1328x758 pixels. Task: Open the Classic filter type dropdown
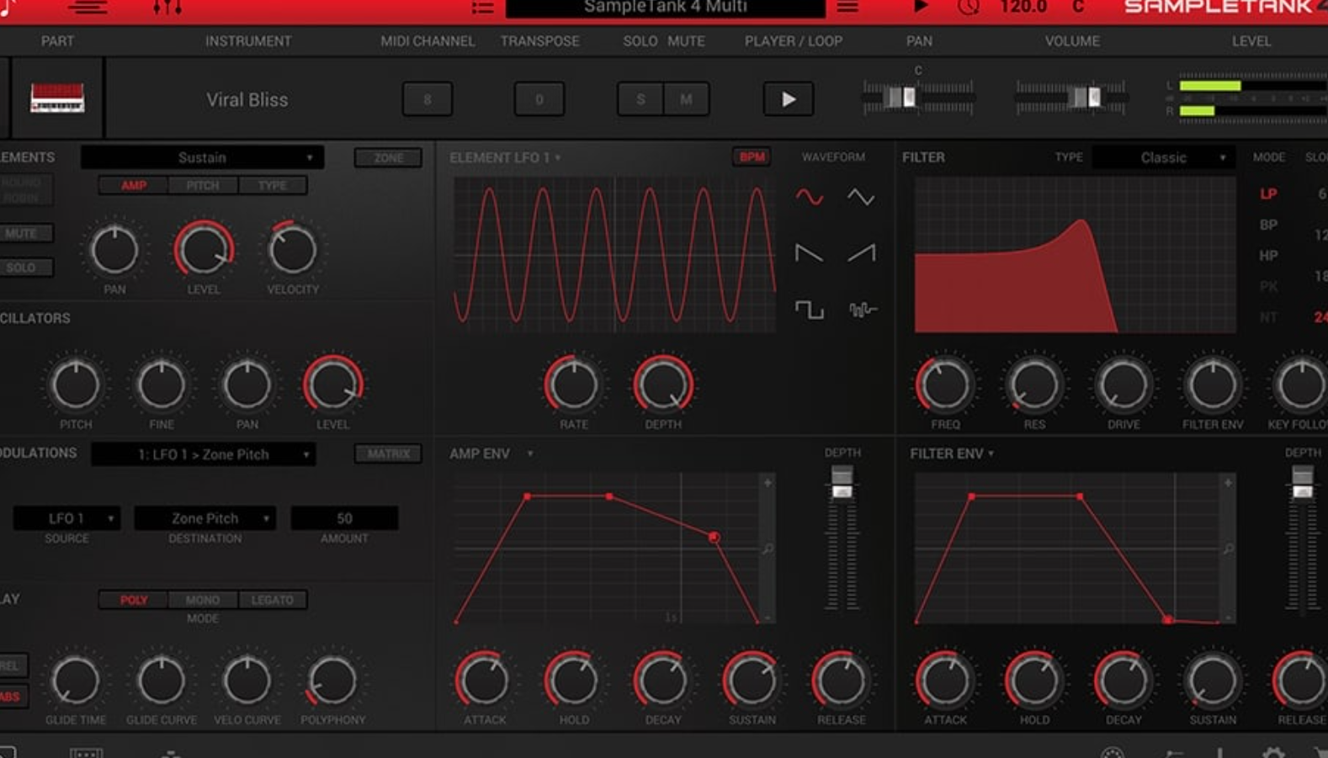pyautogui.click(x=1165, y=157)
